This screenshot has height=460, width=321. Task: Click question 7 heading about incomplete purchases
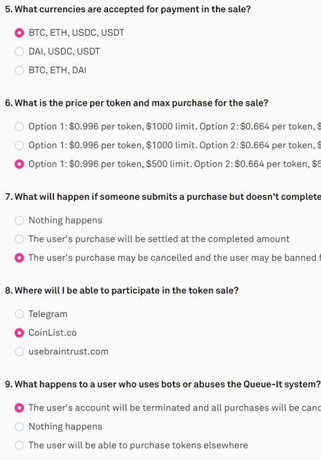point(163,197)
